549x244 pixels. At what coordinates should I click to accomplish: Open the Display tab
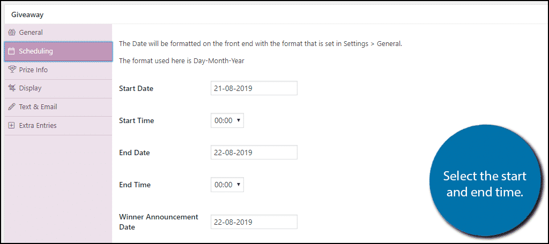pos(58,88)
